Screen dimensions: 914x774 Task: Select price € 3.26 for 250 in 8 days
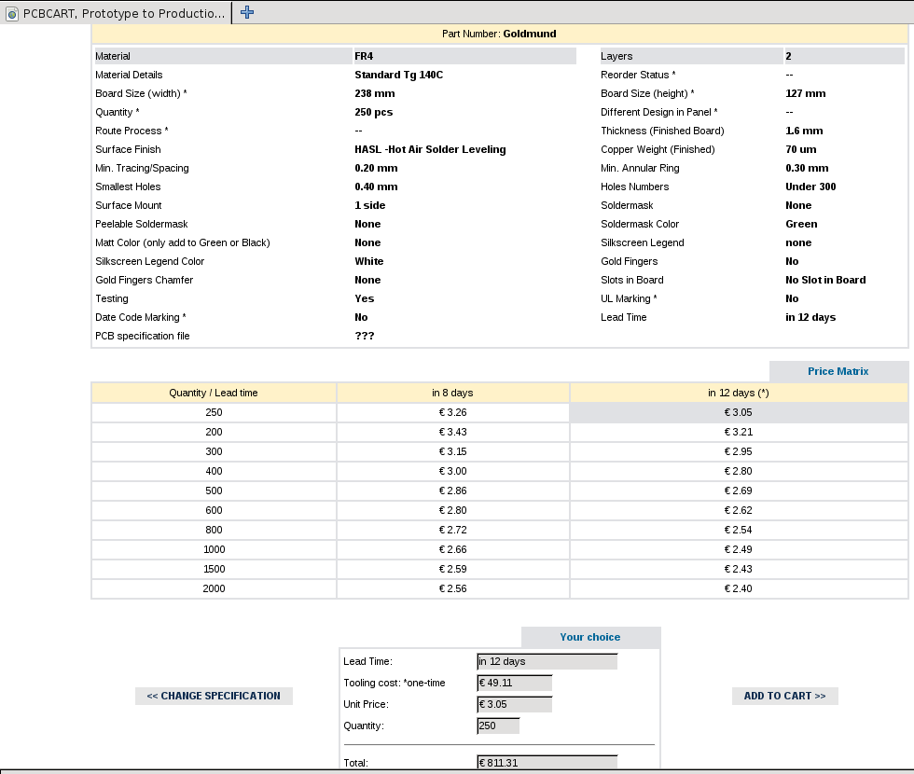coord(453,412)
